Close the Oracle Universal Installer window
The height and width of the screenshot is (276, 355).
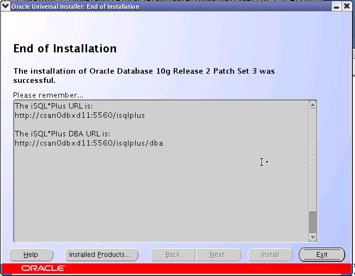tap(347, 7)
